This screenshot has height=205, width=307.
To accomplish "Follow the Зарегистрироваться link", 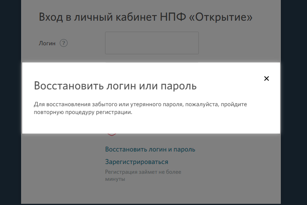I will 137,162.
